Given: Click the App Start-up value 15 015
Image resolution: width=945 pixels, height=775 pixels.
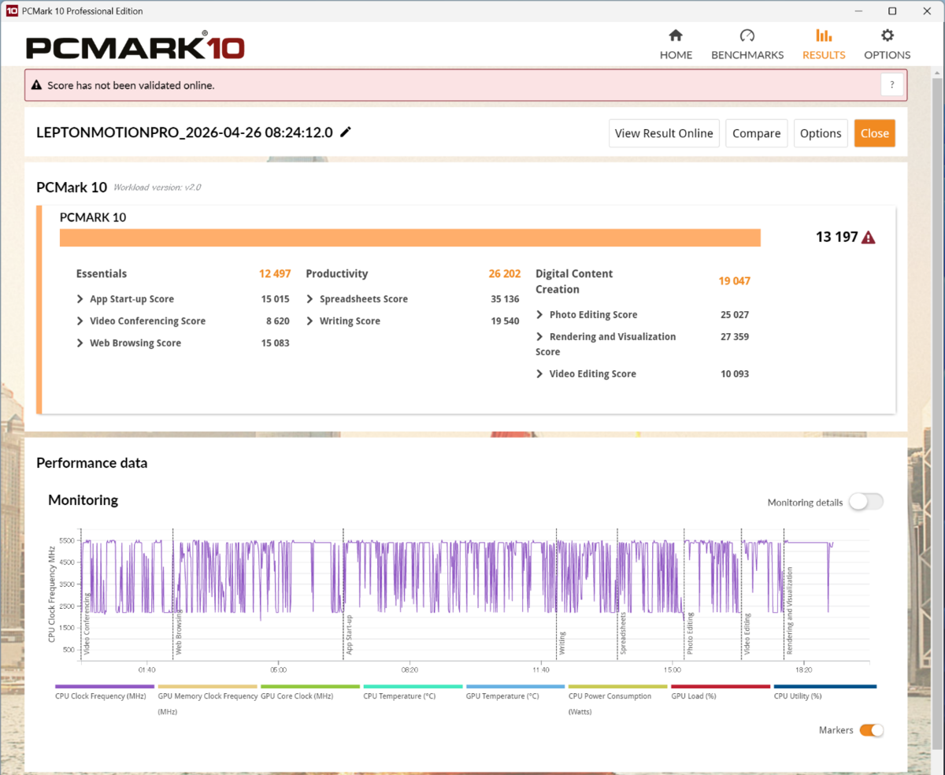Looking at the screenshot, I should tap(276, 299).
